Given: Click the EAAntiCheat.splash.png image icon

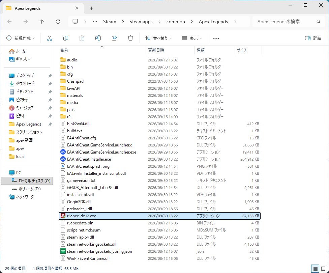Looking at the screenshot, I should [x=63, y=166].
